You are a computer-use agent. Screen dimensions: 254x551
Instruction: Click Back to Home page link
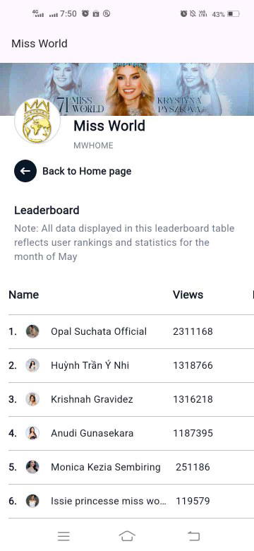[87, 171]
